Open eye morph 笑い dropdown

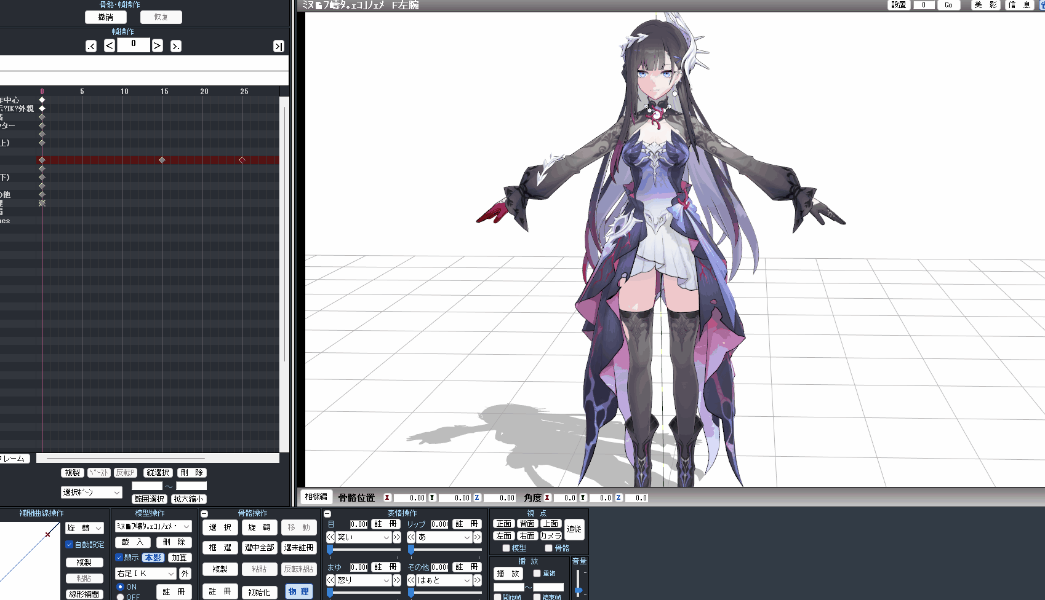tap(363, 537)
